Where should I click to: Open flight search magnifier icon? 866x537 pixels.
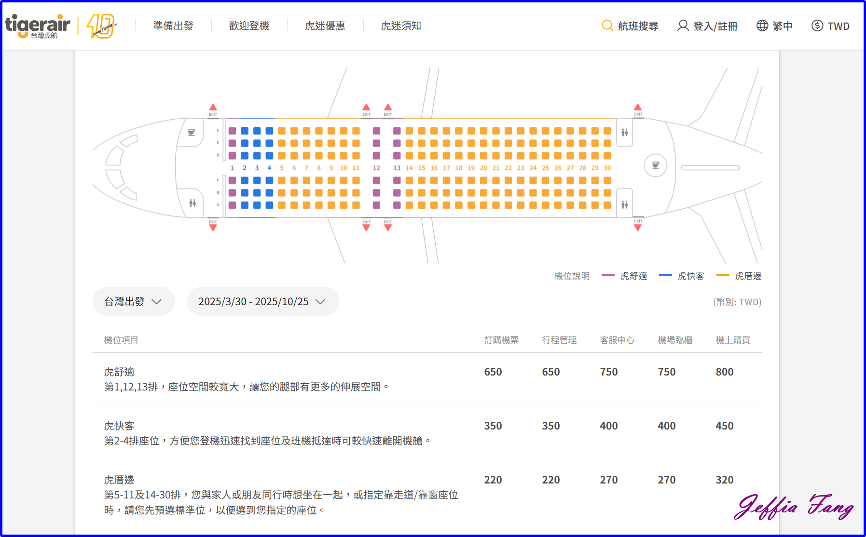point(607,26)
